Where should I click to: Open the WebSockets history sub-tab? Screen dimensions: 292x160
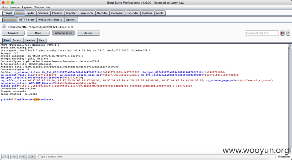coord(50,19)
